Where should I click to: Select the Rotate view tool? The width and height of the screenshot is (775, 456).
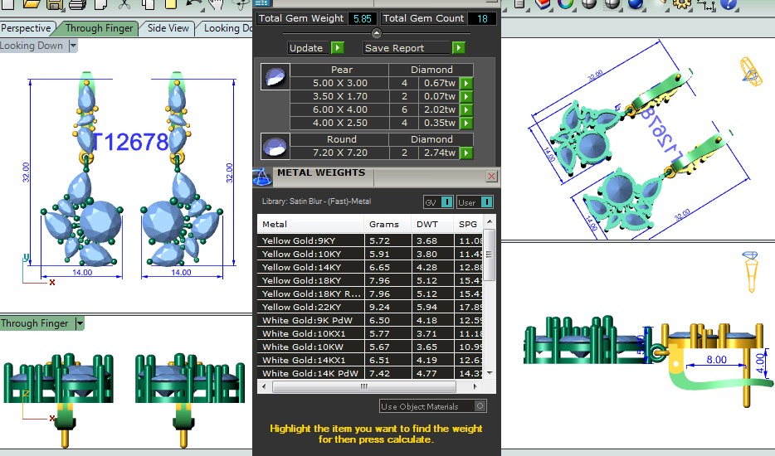tap(241, 4)
